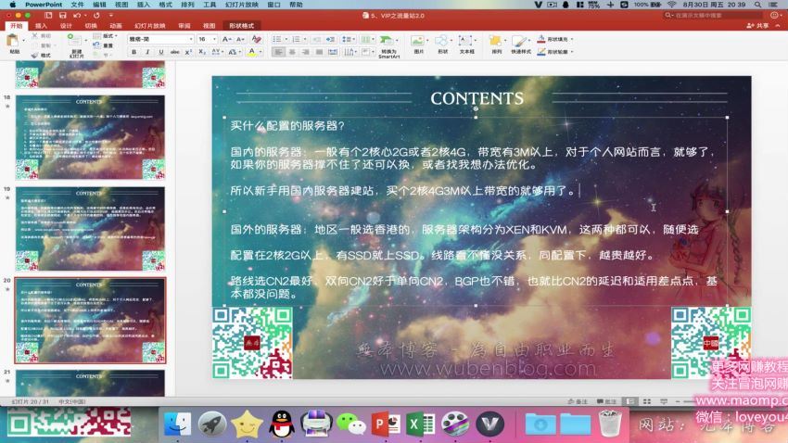Image resolution: width=788 pixels, height=443 pixels.
Task: Convert text to SmartArt
Action: click(x=388, y=46)
